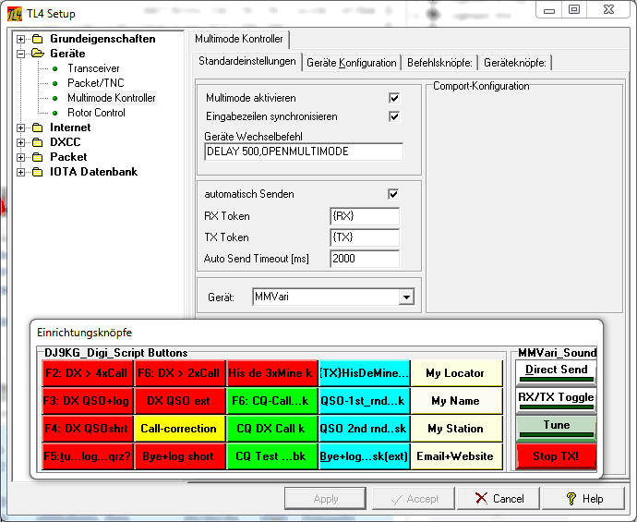Image resolution: width=637 pixels, height=522 pixels.
Task: Switch to the Standardeinstellungen tab
Action: click(247, 61)
